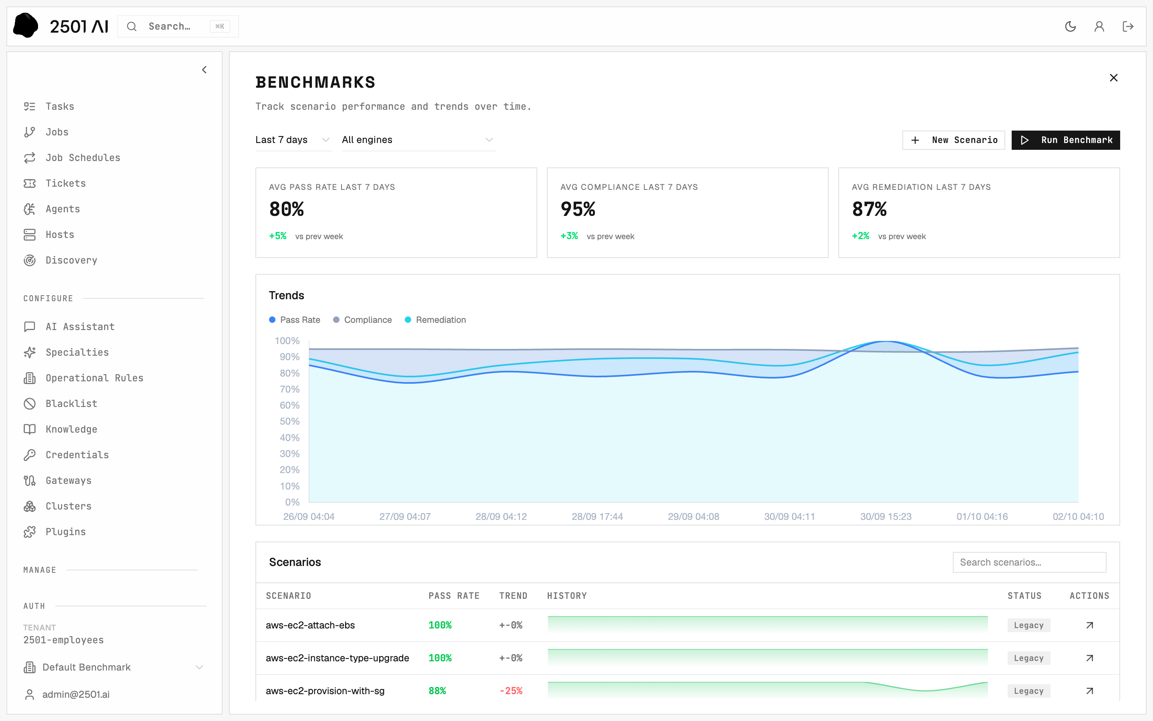The height and width of the screenshot is (721, 1153).
Task: Open the All engines dropdown
Action: (x=418, y=140)
